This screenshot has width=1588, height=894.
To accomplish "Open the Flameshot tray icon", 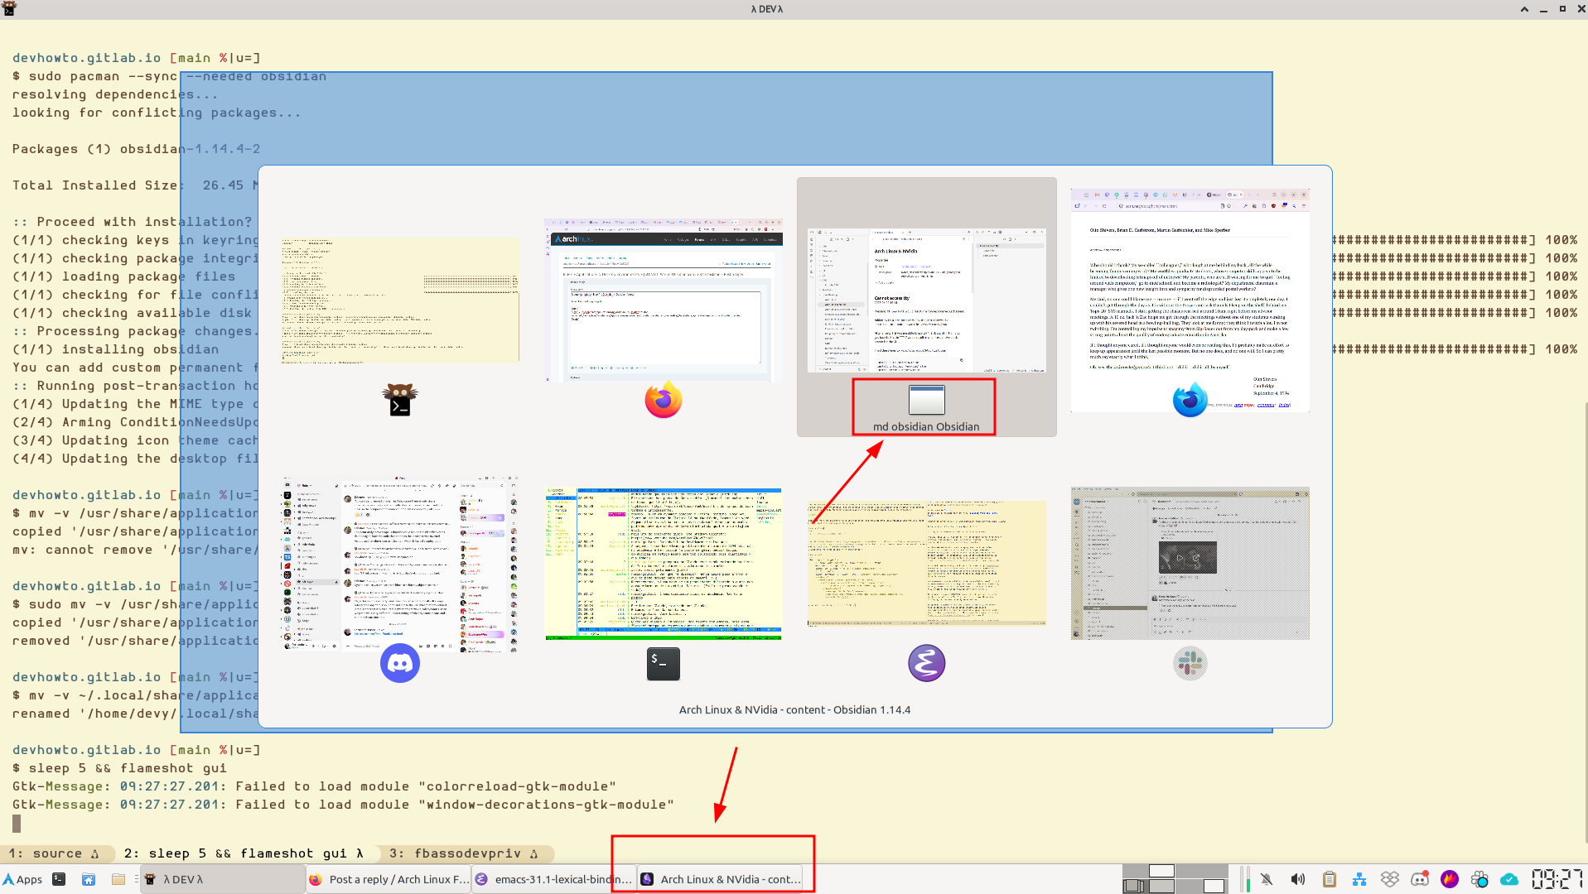I will [1450, 879].
